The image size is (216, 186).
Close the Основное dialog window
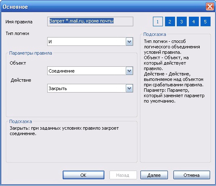(x=210, y=7)
